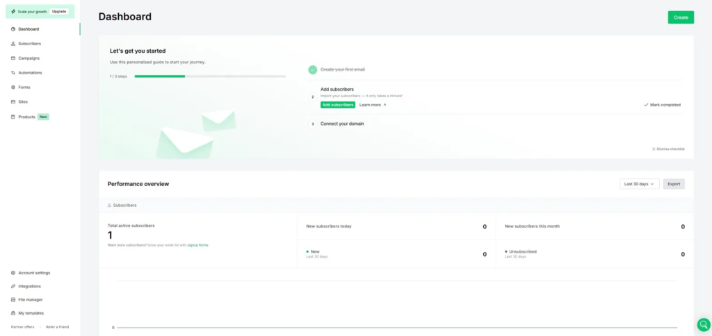The width and height of the screenshot is (712, 336).
Task: Click the Unsubscribed legend entry
Action: coord(521,252)
